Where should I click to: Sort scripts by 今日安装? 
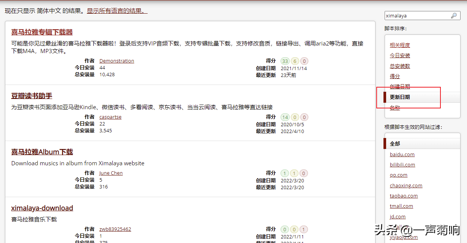[x=400, y=55]
